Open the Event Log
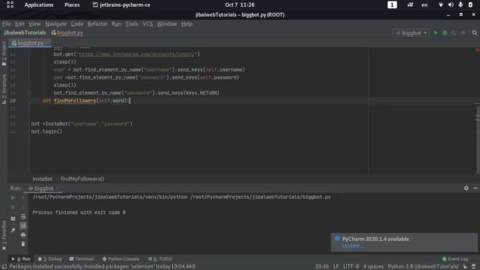Viewport: 480px width, 270px height. click(455, 259)
